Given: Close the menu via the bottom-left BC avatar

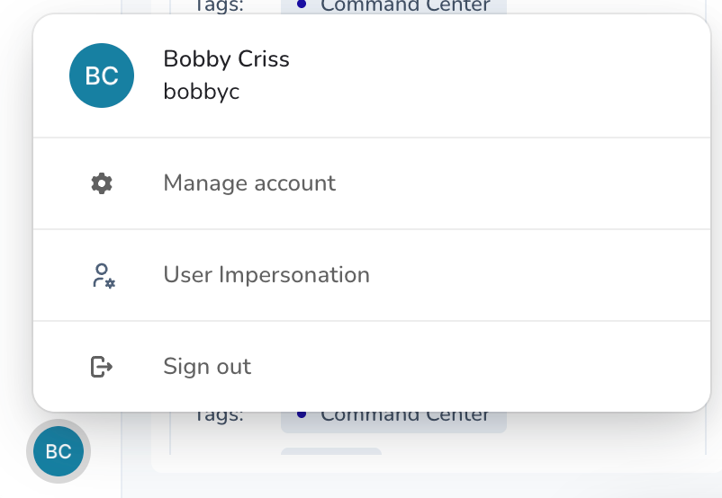Looking at the screenshot, I should [x=59, y=451].
